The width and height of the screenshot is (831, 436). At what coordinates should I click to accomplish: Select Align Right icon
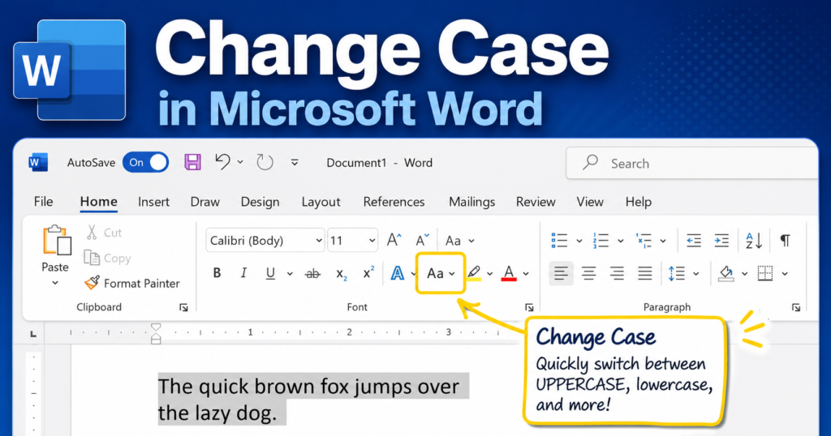point(617,274)
